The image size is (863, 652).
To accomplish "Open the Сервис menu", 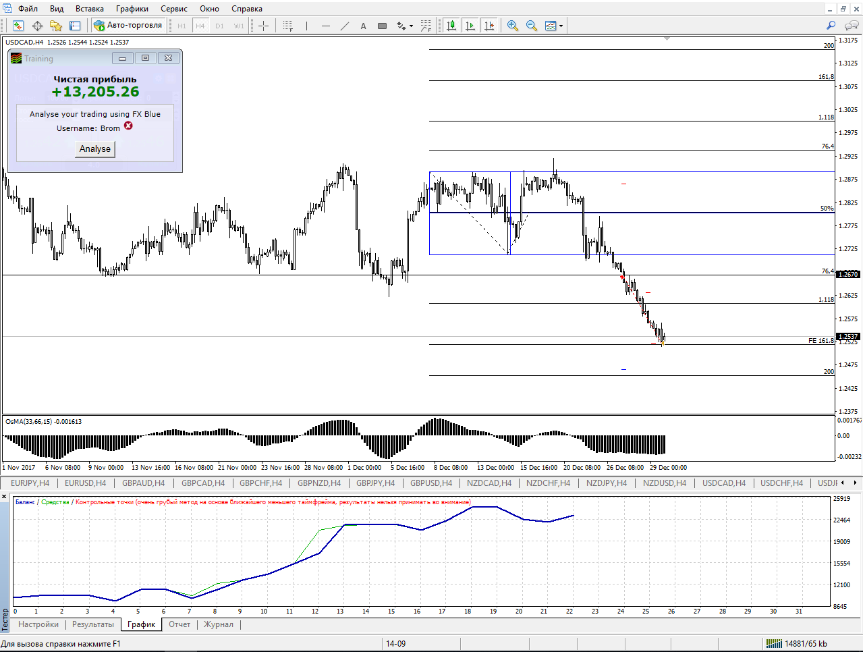I will pyautogui.click(x=174, y=9).
